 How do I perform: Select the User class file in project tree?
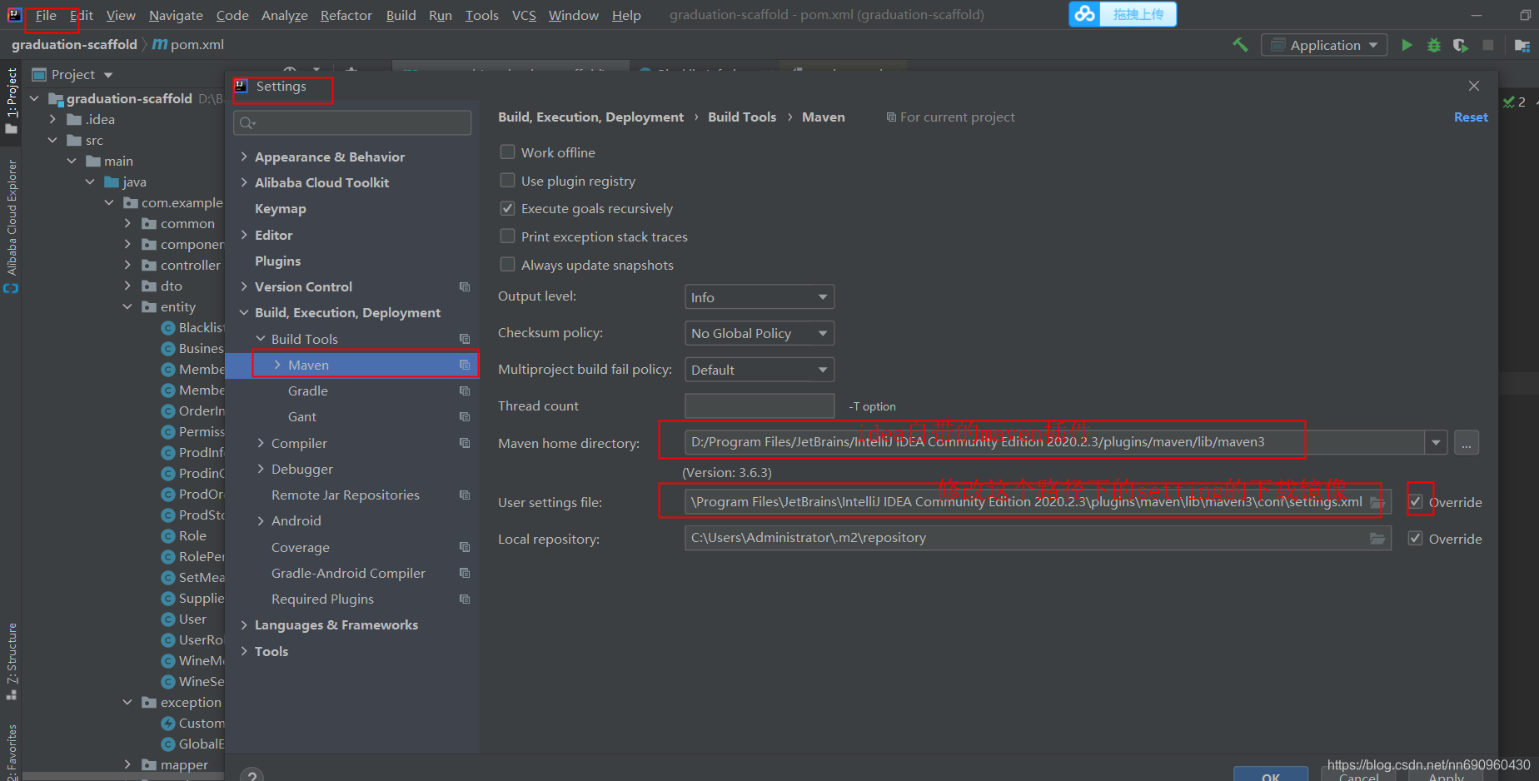192,619
